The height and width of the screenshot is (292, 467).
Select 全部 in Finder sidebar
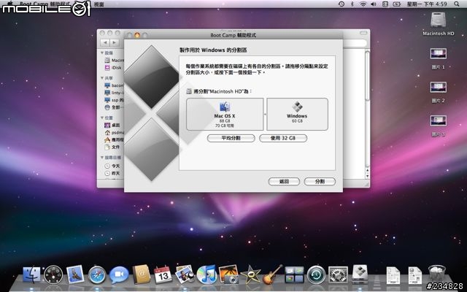coord(114,107)
